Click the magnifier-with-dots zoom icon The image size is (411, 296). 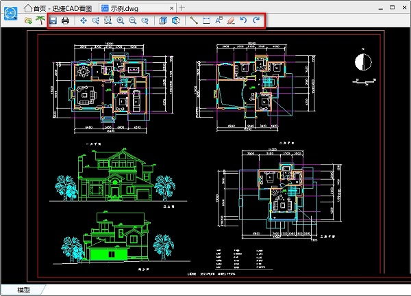coord(96,21)
